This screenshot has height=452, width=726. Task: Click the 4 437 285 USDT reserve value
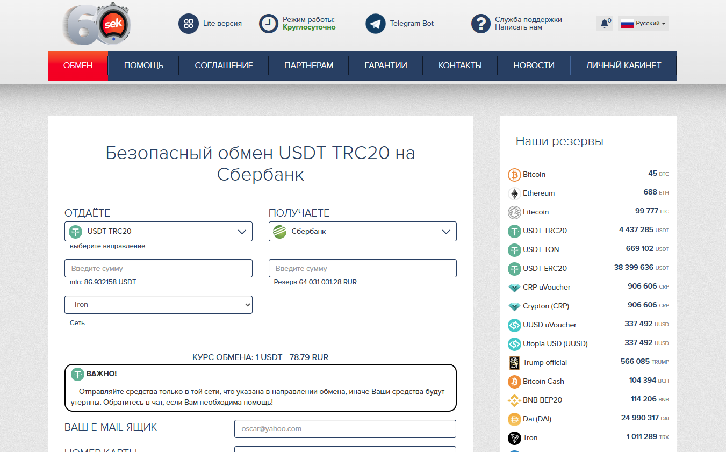click(x=644, y=230)
